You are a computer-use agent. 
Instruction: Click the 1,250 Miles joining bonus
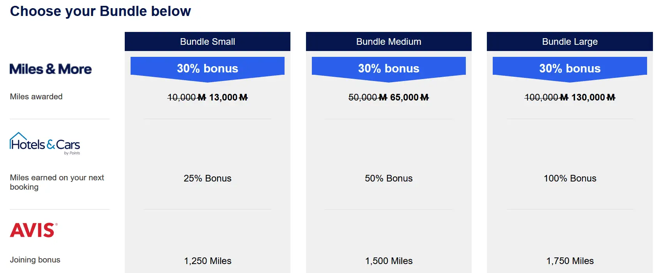click(208, 261)
